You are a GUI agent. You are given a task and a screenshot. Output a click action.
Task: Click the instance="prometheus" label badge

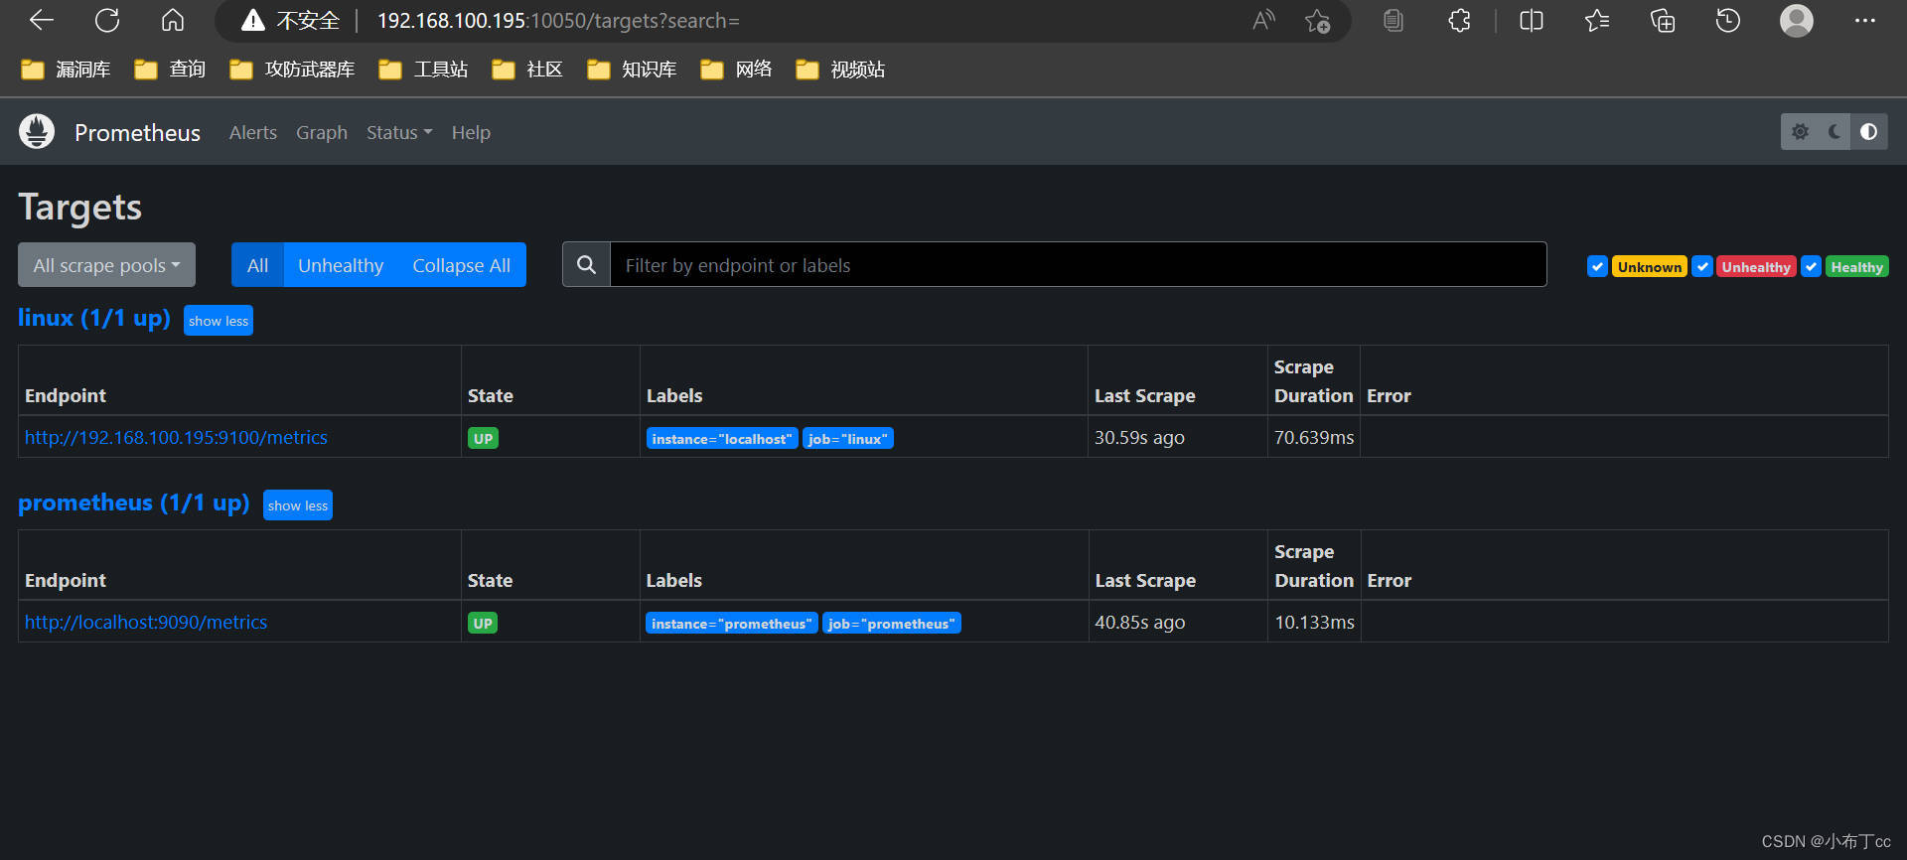tap(732, 623)
